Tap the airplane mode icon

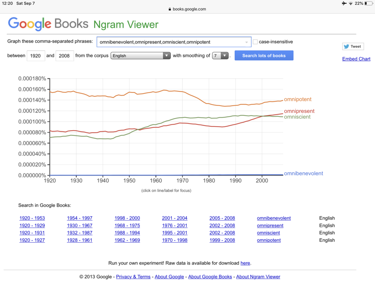344,3
